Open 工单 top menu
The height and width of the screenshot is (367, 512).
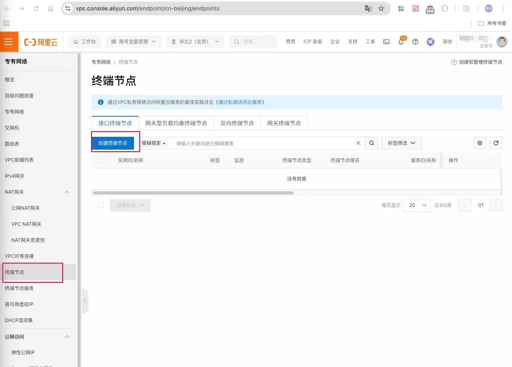(370, 42)
